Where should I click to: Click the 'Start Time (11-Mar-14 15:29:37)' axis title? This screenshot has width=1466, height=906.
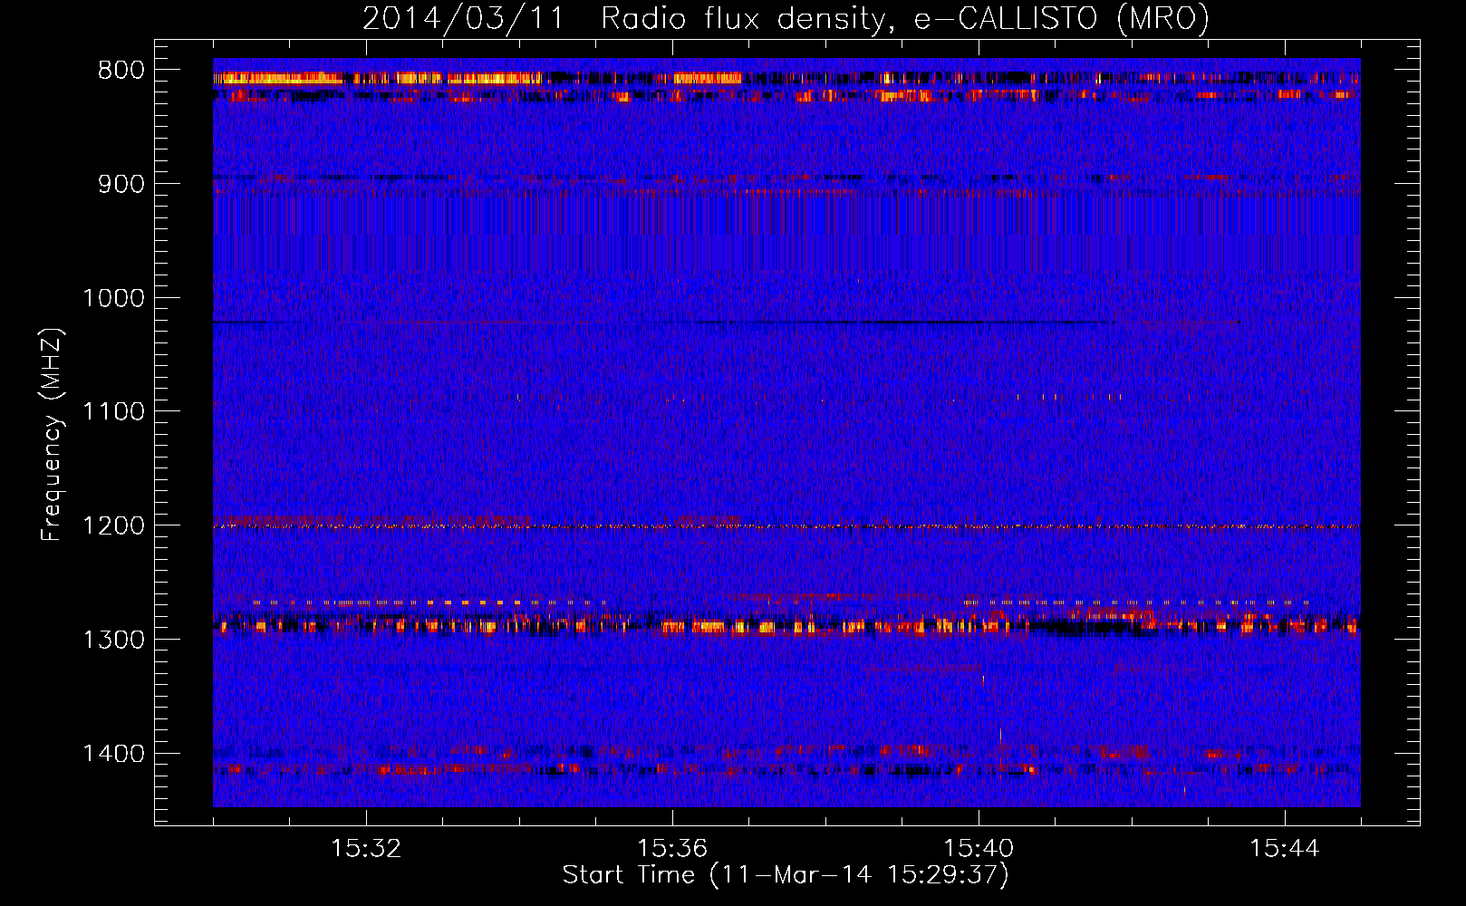[x=786, y=875]
